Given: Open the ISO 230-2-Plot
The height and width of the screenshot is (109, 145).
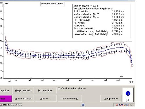Looking at the screenshot, I should 70,99.
